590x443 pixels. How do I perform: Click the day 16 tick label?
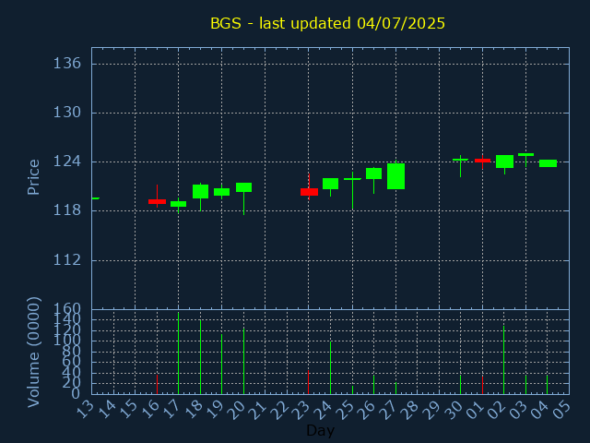point(150,410)
